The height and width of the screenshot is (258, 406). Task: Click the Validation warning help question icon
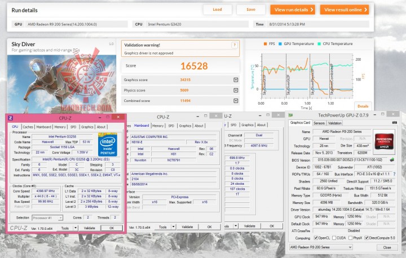235,45
